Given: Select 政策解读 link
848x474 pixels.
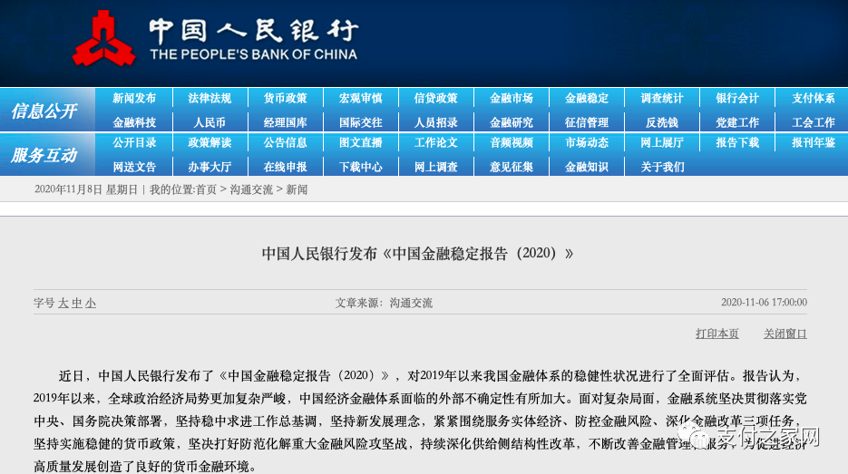Looking at the screenshot, I should tap(210, 142).
